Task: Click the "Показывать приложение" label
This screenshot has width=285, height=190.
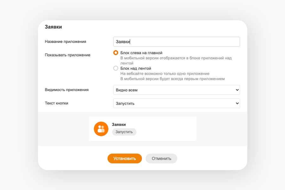Action: [x=67, y=55]
